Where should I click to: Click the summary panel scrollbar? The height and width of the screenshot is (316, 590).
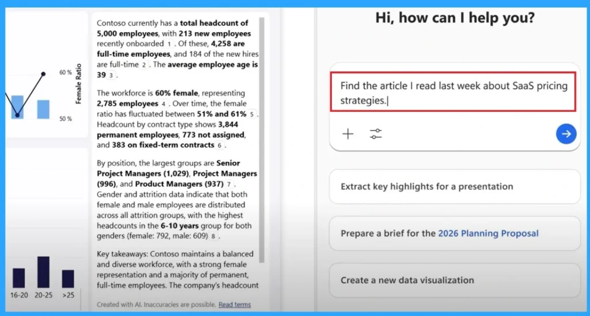tap(262, 140)
